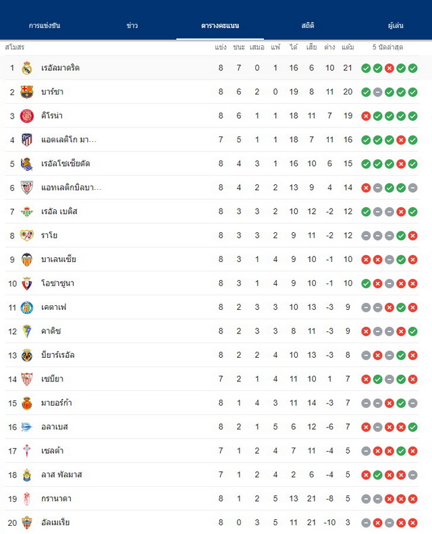432x534 pixels.
Task: Select the Atletico Madrid crest icon
Action: pyautogui.click(x=26, y=140)
